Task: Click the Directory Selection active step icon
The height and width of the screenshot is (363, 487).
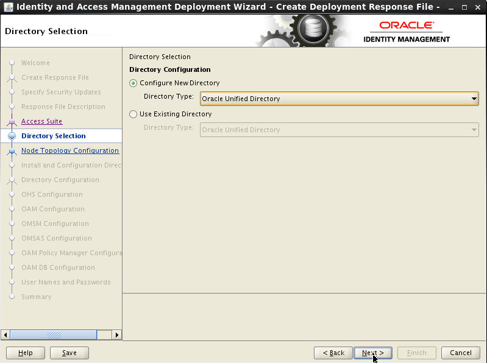Action: 12,136
